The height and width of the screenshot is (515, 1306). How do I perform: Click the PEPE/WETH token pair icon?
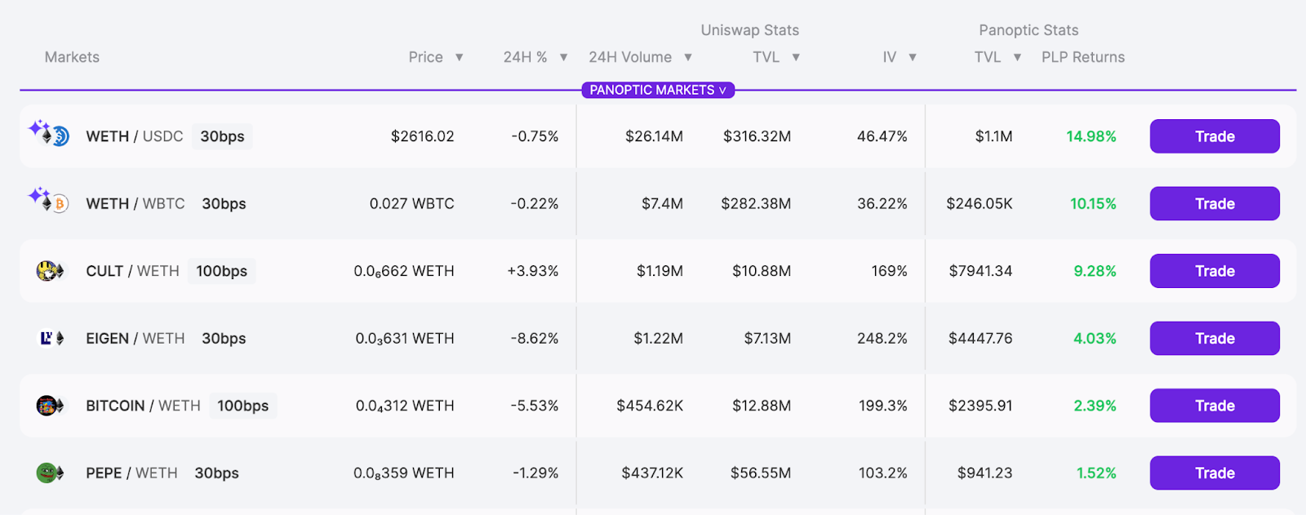[x=51, y=473]
